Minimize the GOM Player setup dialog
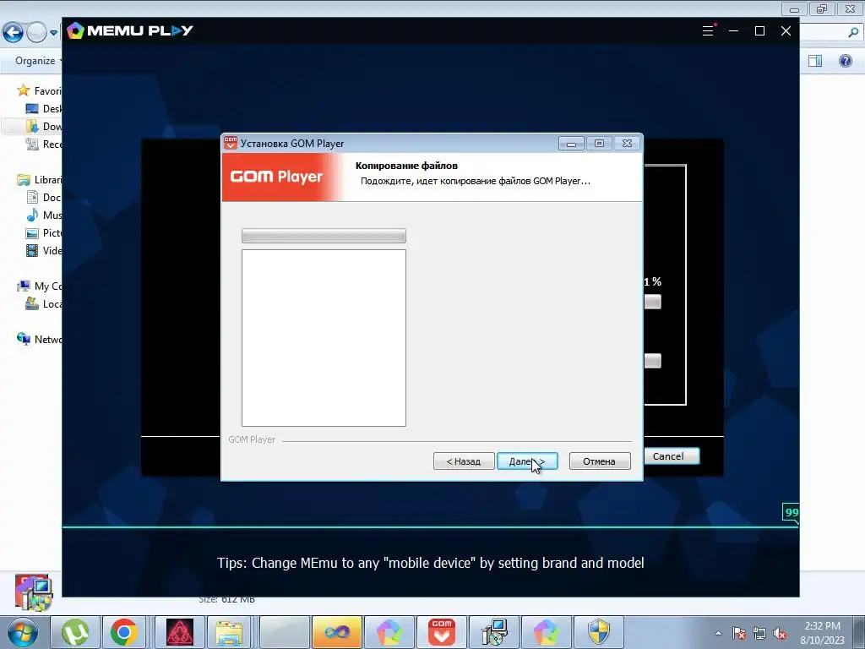 click(572, 144)
